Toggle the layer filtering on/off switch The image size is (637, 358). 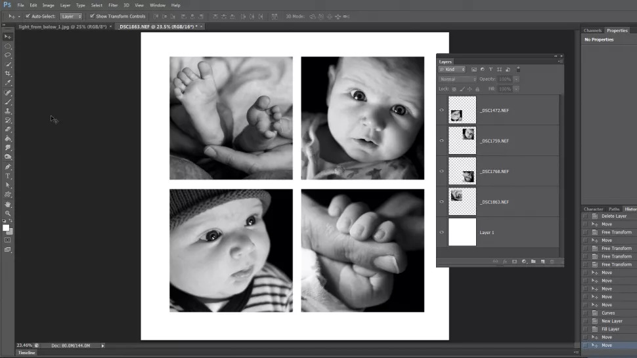point(518,70)
